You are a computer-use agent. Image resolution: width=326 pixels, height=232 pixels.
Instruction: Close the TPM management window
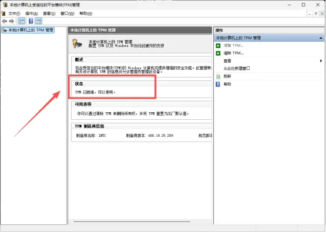click(x=318, y=5)
